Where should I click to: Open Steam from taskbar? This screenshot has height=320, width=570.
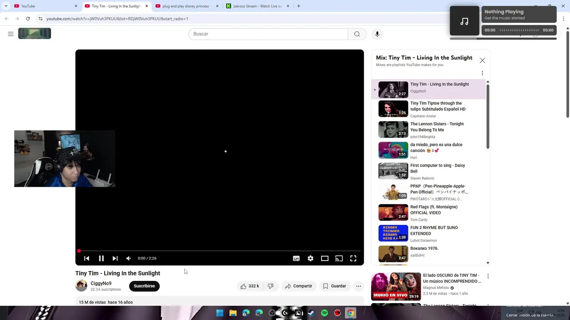point(311,313)
